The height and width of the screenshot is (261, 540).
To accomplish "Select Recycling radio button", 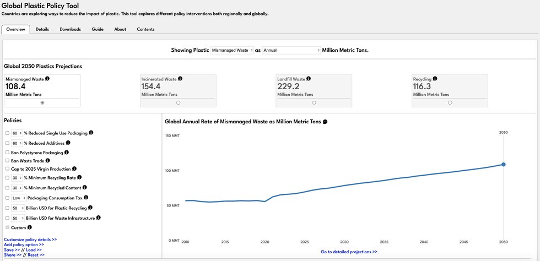I will pos(450,102).
